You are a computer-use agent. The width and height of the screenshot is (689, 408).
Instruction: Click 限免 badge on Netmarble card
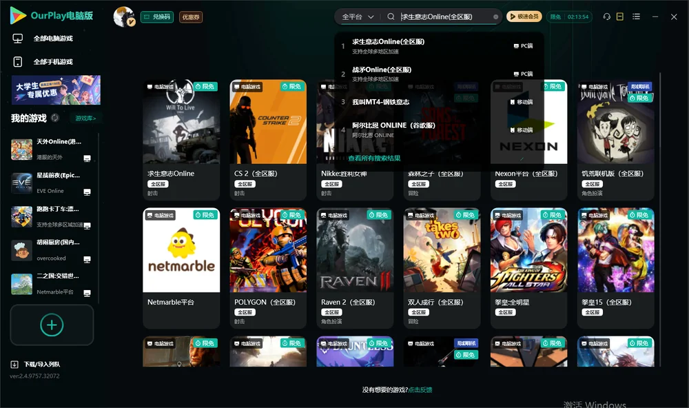click(205, 214)
